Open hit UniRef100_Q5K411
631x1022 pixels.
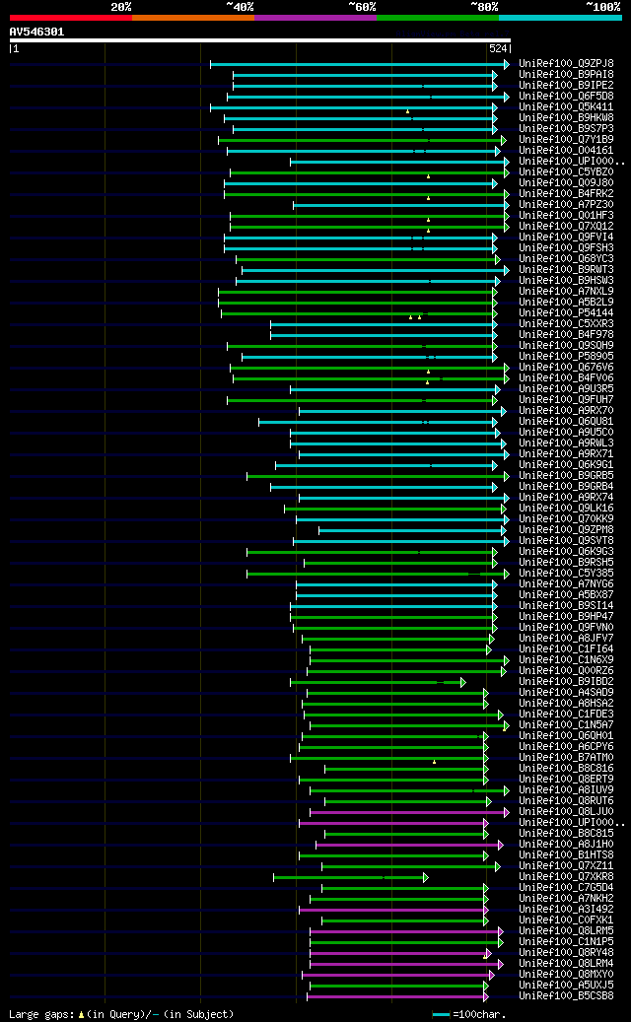(x=566, y=107)
